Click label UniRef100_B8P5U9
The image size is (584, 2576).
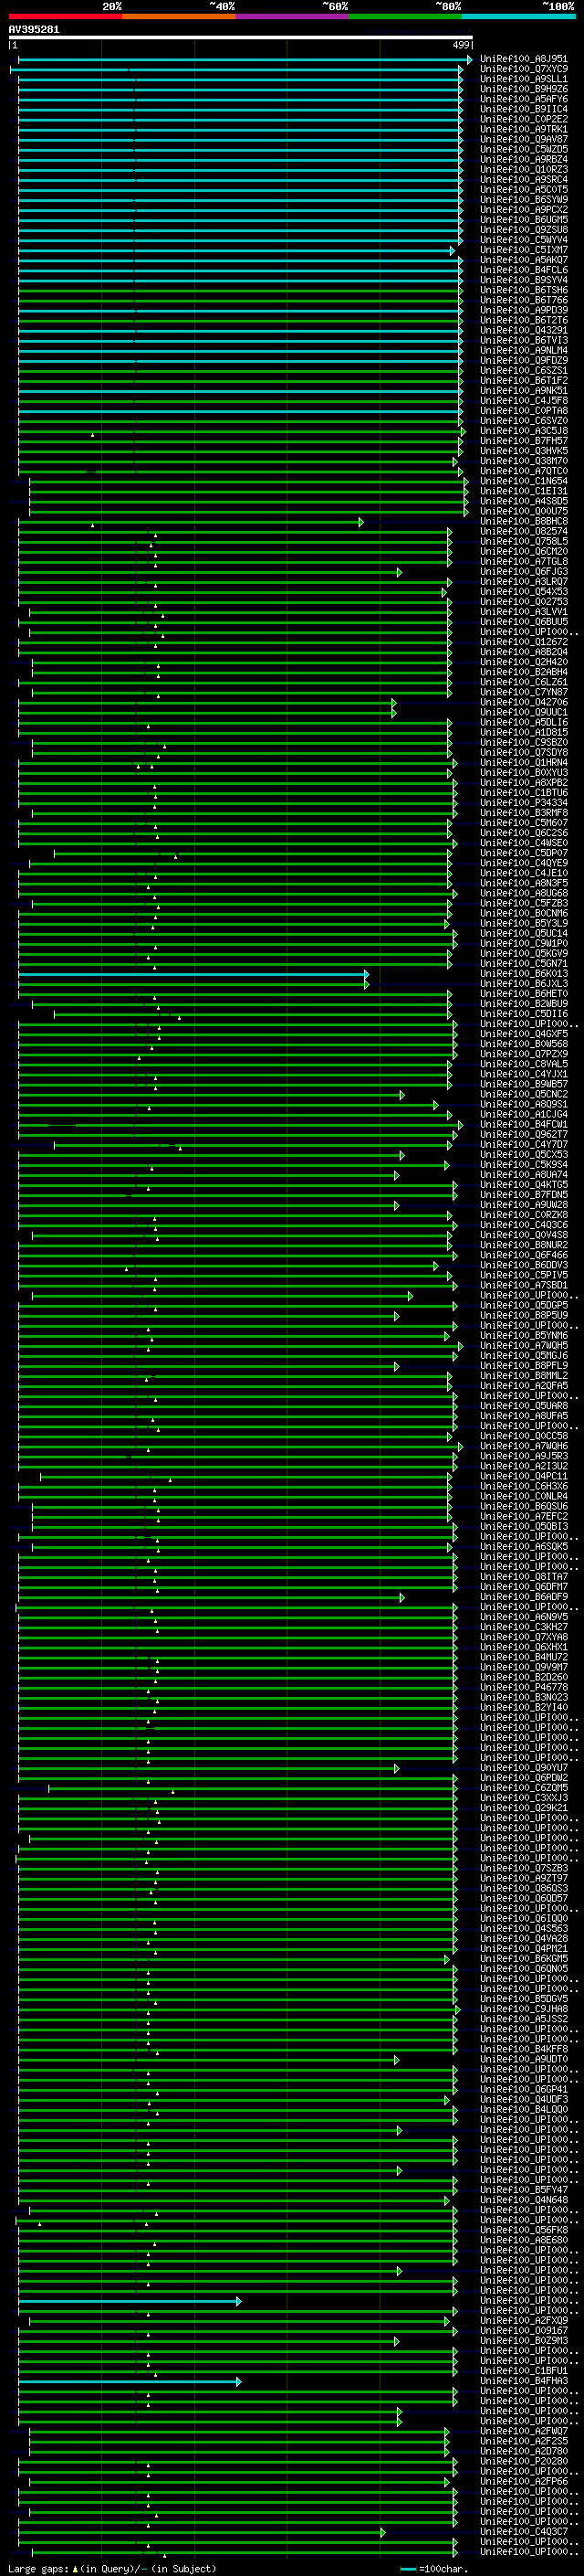tap(524, 1316)
